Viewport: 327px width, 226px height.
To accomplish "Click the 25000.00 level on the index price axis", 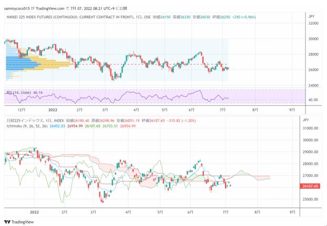I will coord(310,199).
